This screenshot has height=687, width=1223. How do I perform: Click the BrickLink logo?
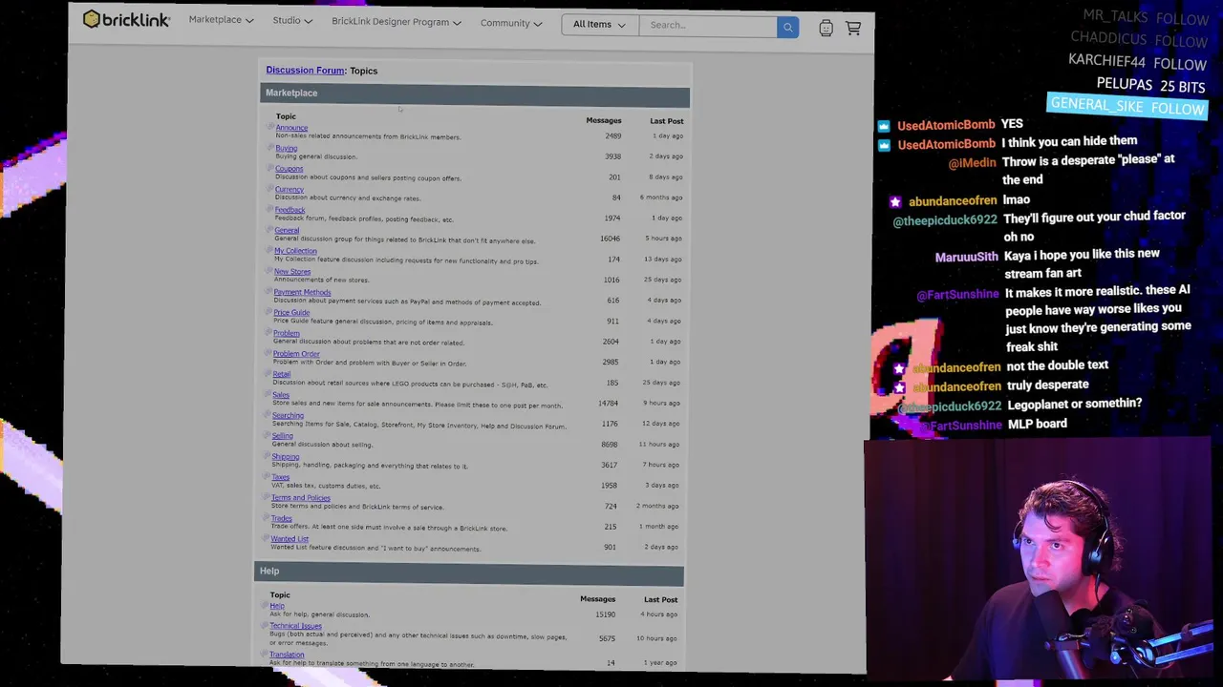click(125, 19)
